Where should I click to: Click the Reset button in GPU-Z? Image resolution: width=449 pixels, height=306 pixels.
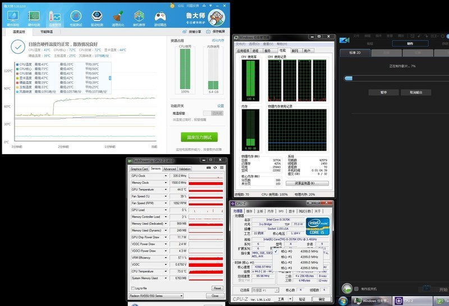click(x=217, y=288)
